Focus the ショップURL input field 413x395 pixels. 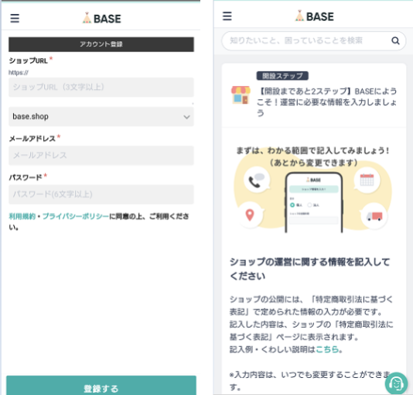click(x=101, y=87)
